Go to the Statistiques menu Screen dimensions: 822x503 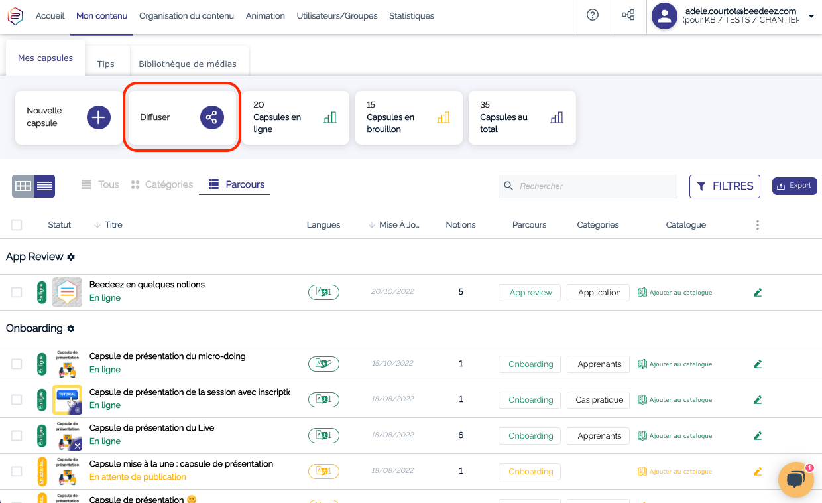(412, 16)
